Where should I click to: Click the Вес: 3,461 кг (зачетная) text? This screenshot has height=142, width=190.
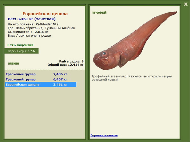coord(32,19)
